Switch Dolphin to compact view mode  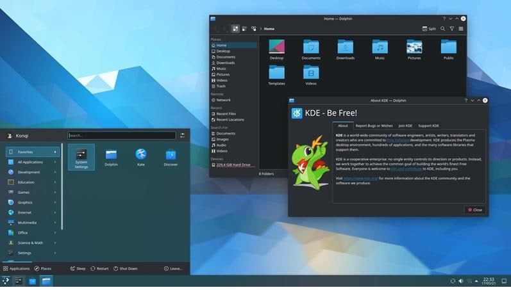click(x=244, y=29)
